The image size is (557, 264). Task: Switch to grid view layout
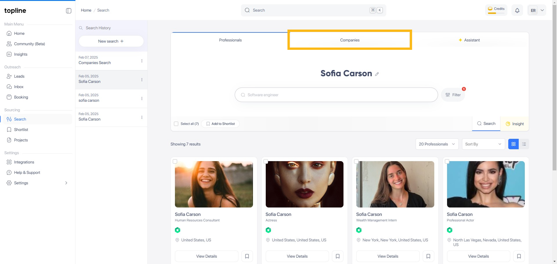click(513, 144)
